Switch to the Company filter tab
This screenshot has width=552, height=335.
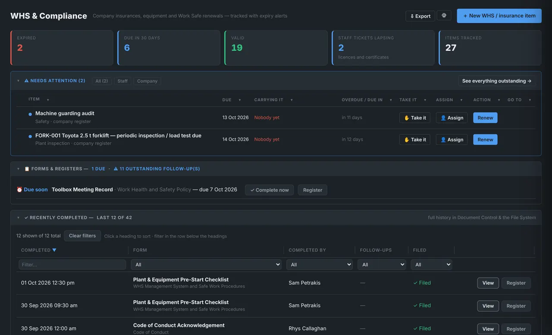click(x=147, y=81)
